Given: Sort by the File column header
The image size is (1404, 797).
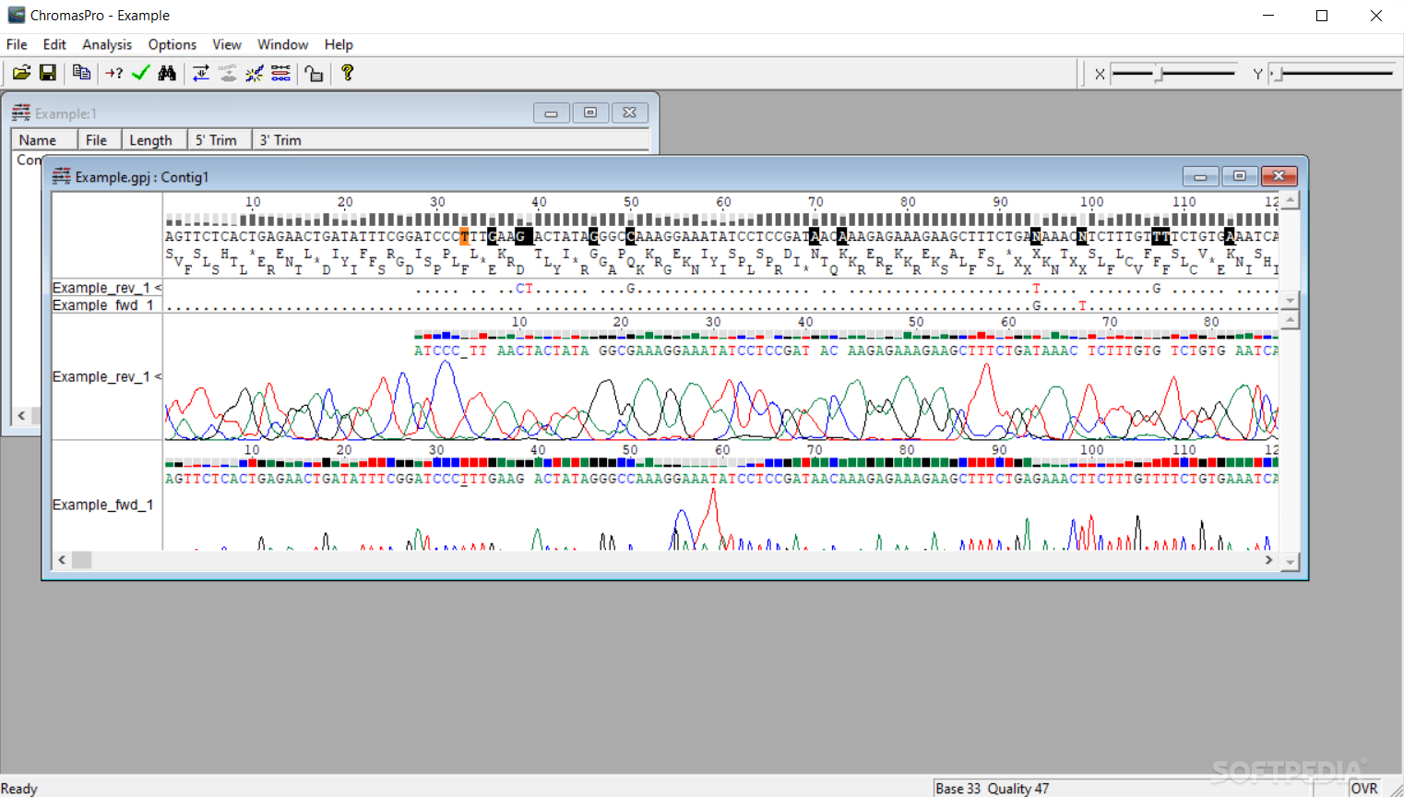Looking at the screenshot, I should click(x=100, y=140).
